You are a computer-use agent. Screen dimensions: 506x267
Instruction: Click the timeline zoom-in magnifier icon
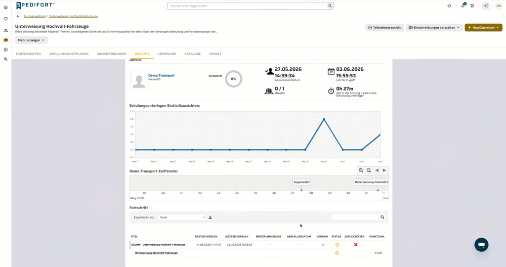point(361,171)
